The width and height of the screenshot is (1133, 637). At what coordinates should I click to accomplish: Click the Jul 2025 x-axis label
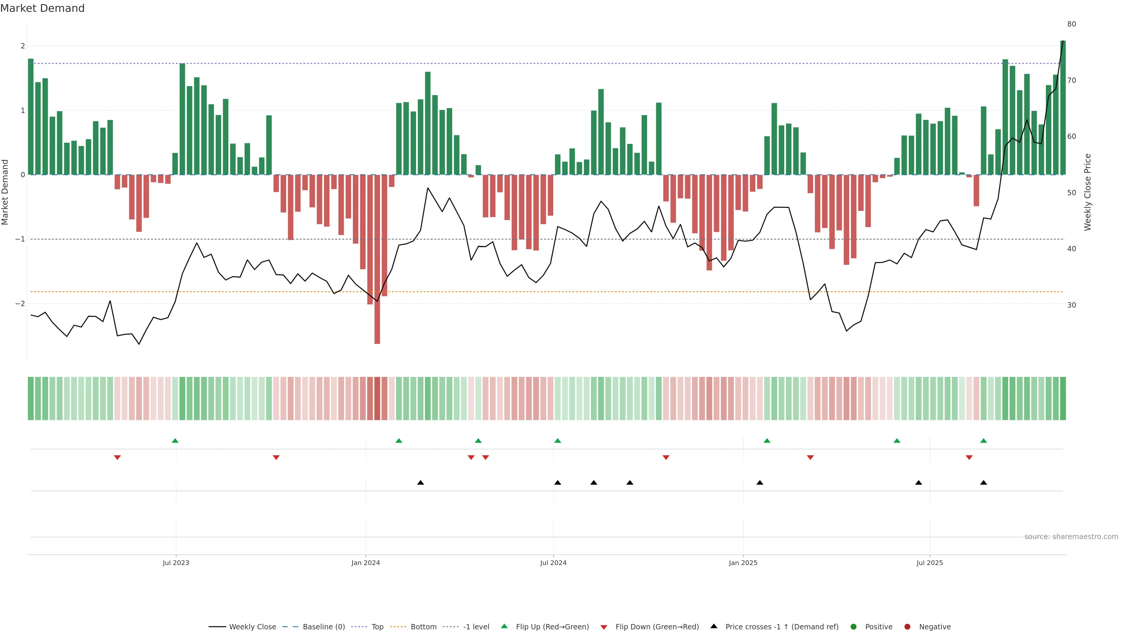coord(930,563)
